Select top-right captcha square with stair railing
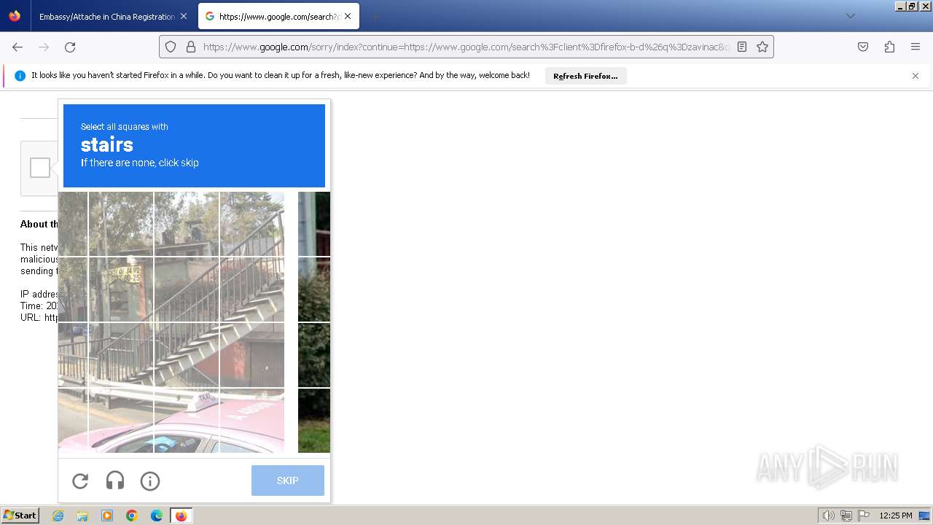The height and width of the screenshot is (525, 933). [x=252, y=224]
